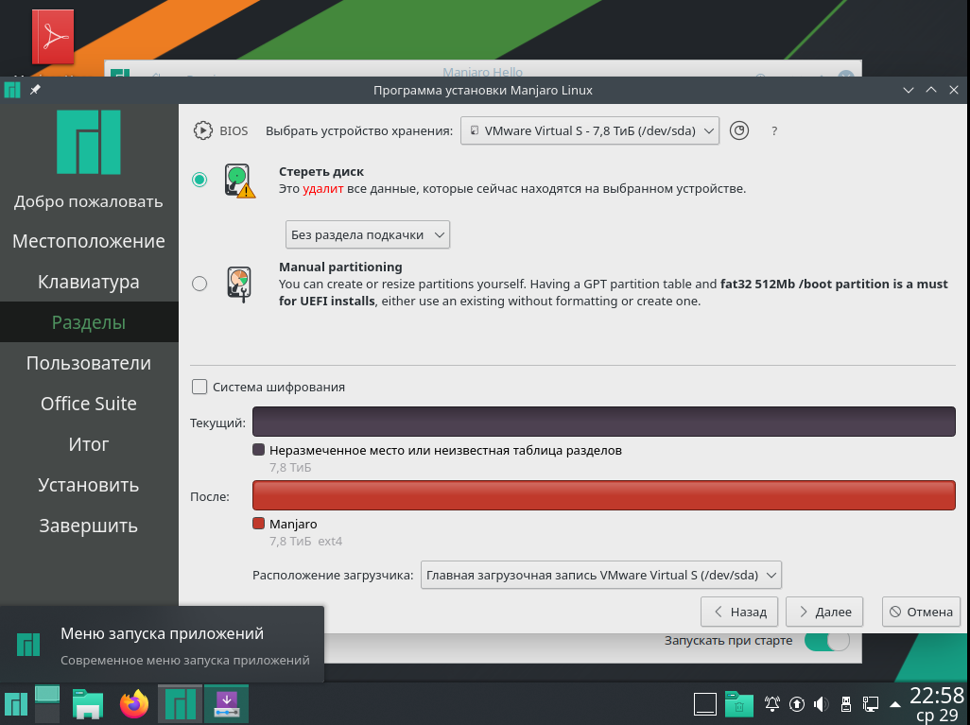970x725 pixels.
Task: Click the '7,8 ТиБ ext4' partition info text
Action: 305,542
